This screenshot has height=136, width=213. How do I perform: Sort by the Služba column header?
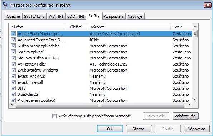tap(37, 27)
